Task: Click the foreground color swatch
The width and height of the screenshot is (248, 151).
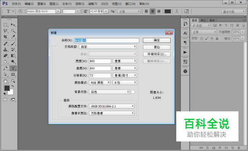Action: (7, 88)
